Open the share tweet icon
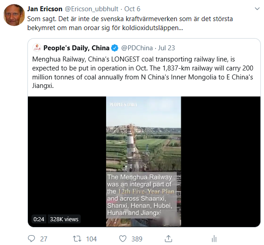This screenshot has width=264, height=245. (x=168, y=239)
